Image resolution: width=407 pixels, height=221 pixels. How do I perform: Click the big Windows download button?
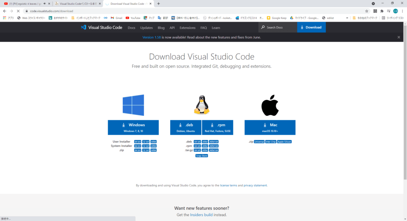click(133, 127)
